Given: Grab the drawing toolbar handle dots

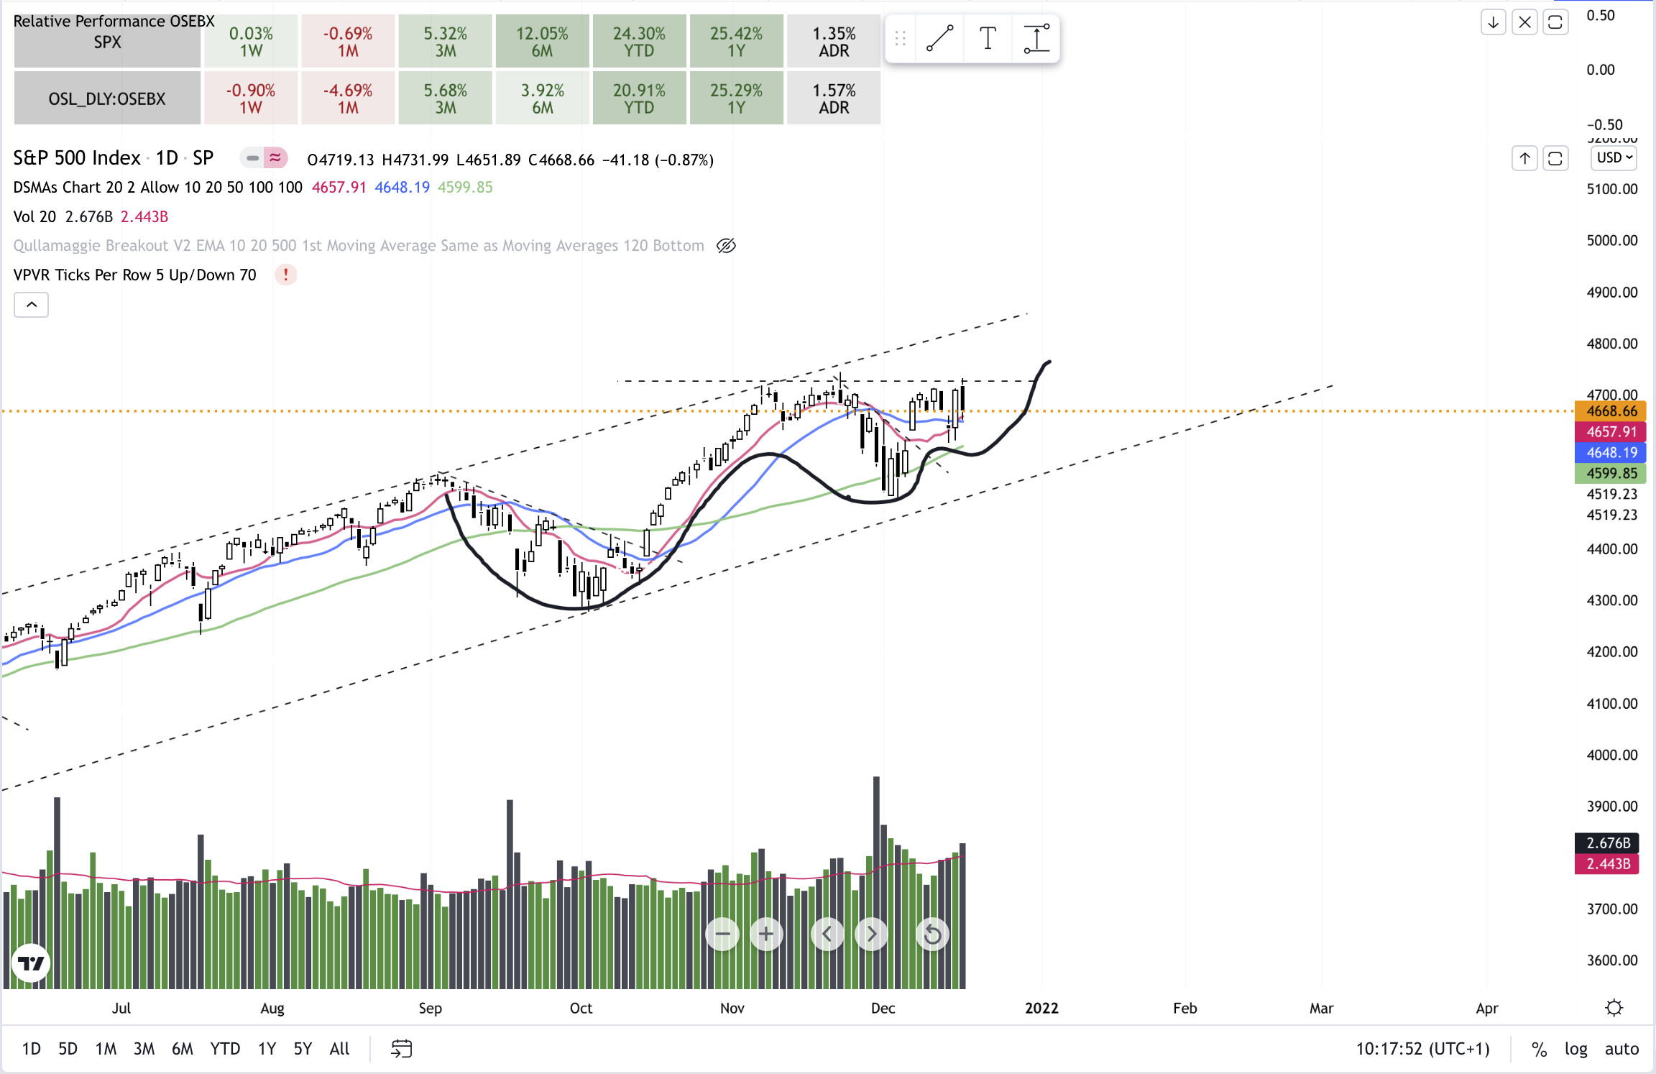Looking at the screenshot, I should [x=900, y=39].
